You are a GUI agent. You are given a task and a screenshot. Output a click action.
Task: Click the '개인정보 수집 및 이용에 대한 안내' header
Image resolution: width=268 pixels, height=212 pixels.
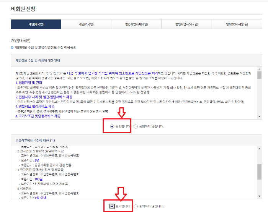pos(38,61)
